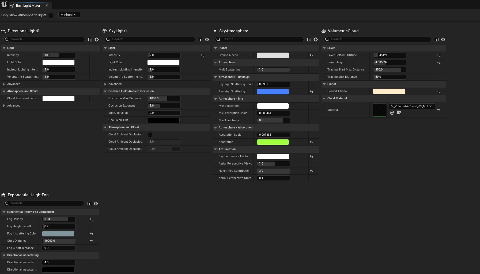Reset SkyLight1 Intensity to default
Screen dimensions: 480x274
tap(203, 55)
